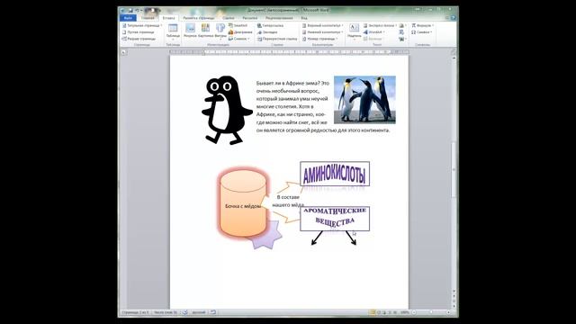The image size is (576, 324).
Task: Click the Число слов word count in status bar
Action: coord(166,312)
